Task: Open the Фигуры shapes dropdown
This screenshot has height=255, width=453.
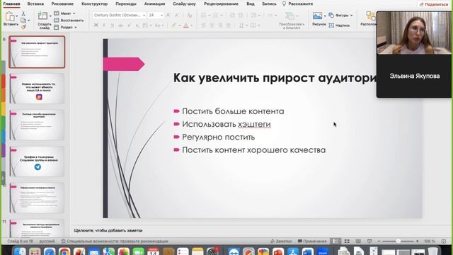Action: (x=341, y=15)
